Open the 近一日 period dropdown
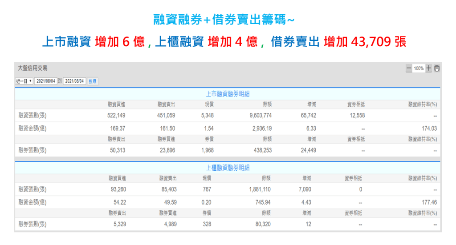 24,81
